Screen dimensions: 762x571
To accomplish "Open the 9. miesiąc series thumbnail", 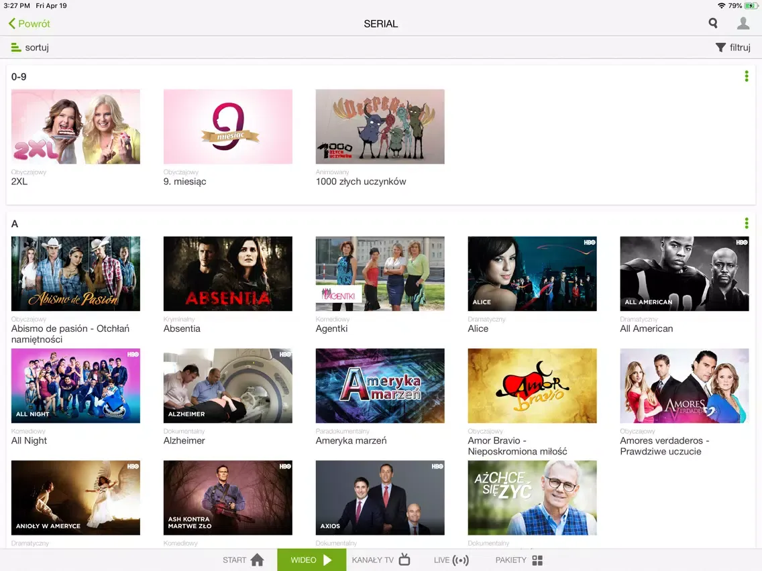I will click(x=228, y=126).
